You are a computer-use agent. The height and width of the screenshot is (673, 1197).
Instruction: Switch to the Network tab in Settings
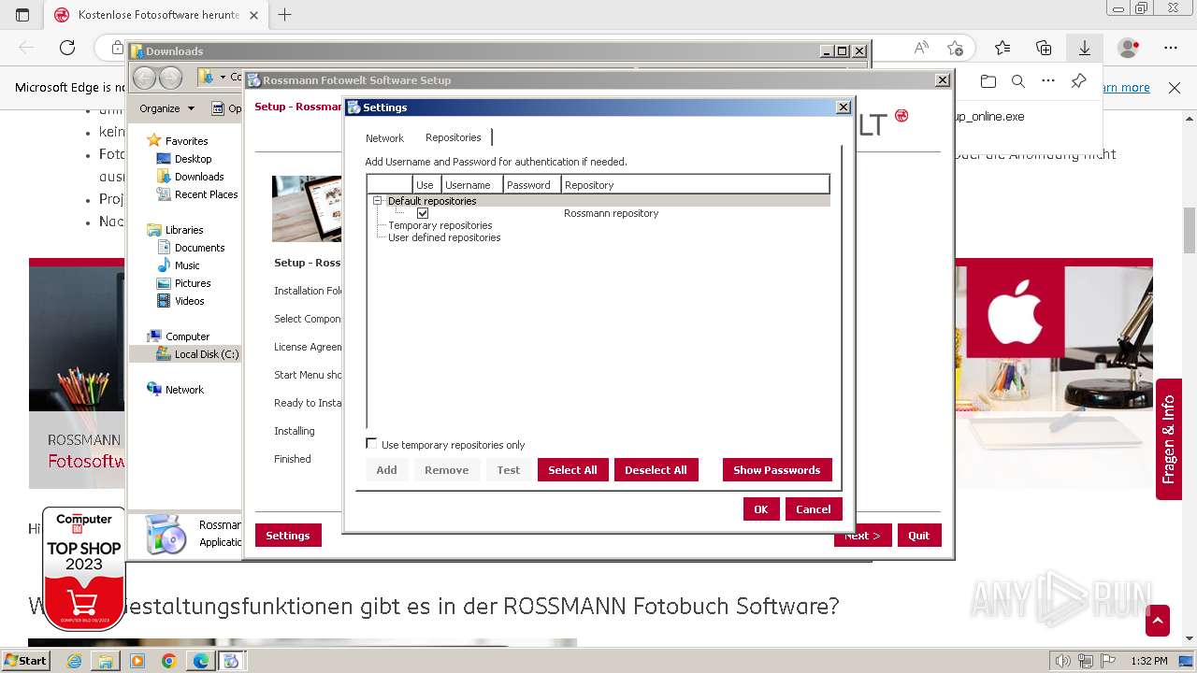[384, 138]
